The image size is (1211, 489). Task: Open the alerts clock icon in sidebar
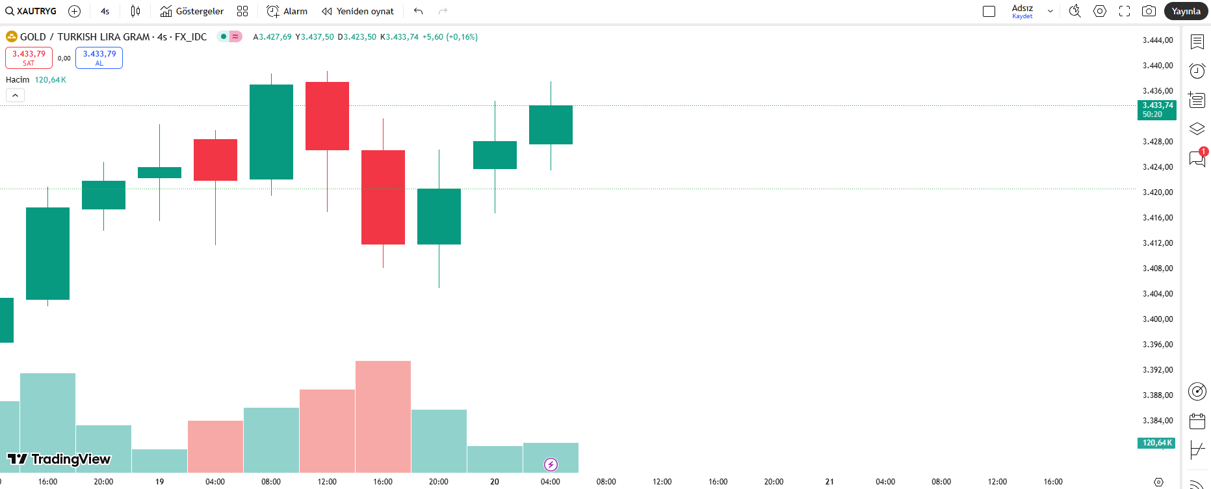pos(1197,71)
